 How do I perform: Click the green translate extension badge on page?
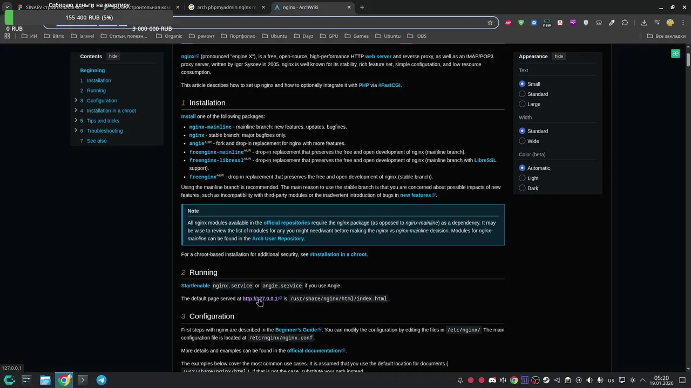coord(675,53)
